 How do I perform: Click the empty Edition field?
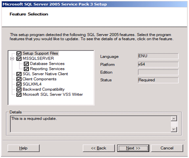coord(158,72)
